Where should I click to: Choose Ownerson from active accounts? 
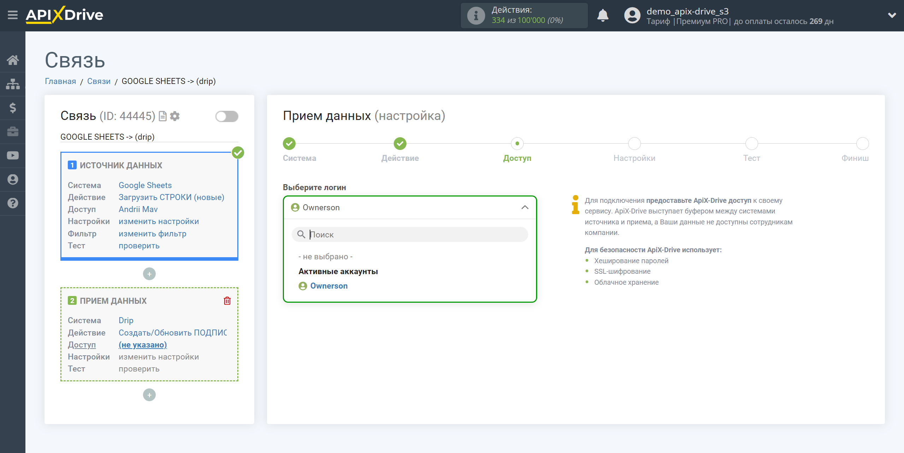tap(329, 286)
